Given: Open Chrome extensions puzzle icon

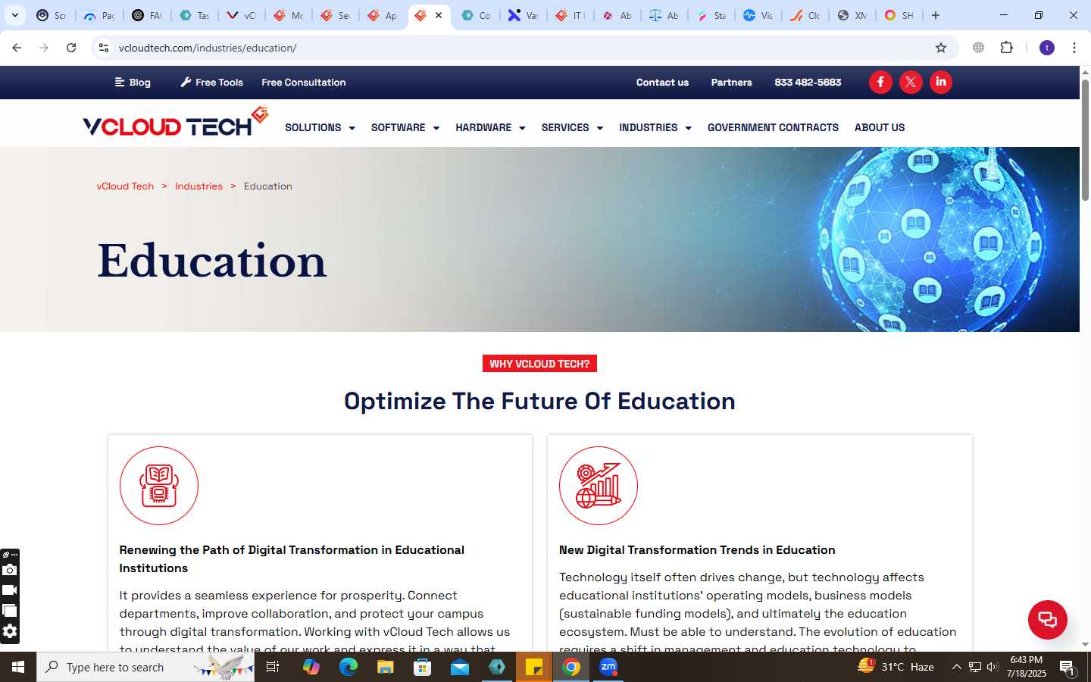Looking at the screenshot, I should 1006,48.
